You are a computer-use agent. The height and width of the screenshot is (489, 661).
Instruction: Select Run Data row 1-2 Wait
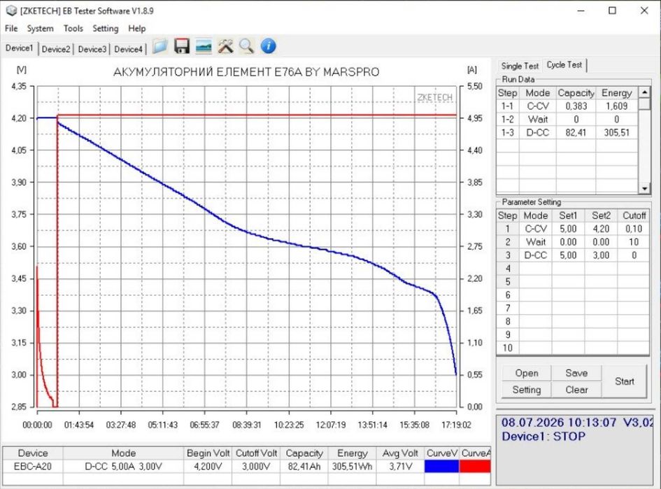tap(567, 120)
